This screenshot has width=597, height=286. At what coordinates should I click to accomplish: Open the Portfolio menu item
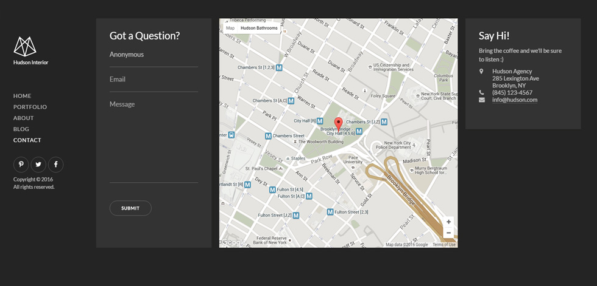coord(30,107)
